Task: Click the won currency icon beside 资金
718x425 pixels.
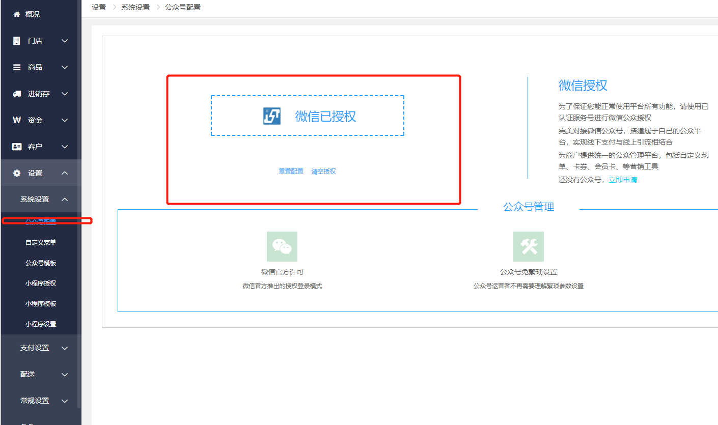Action: 17,120
